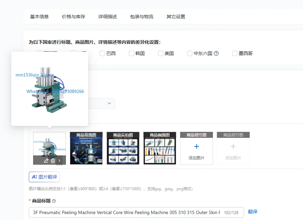
Task: Click the blue plus to add 商品细节图
Action: [196, 146]
